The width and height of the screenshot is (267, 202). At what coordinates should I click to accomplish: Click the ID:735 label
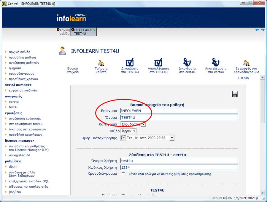[243, 78]
